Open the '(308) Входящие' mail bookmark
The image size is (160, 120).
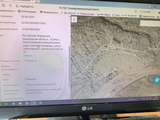pyautogui.click(x=27, y=11)
